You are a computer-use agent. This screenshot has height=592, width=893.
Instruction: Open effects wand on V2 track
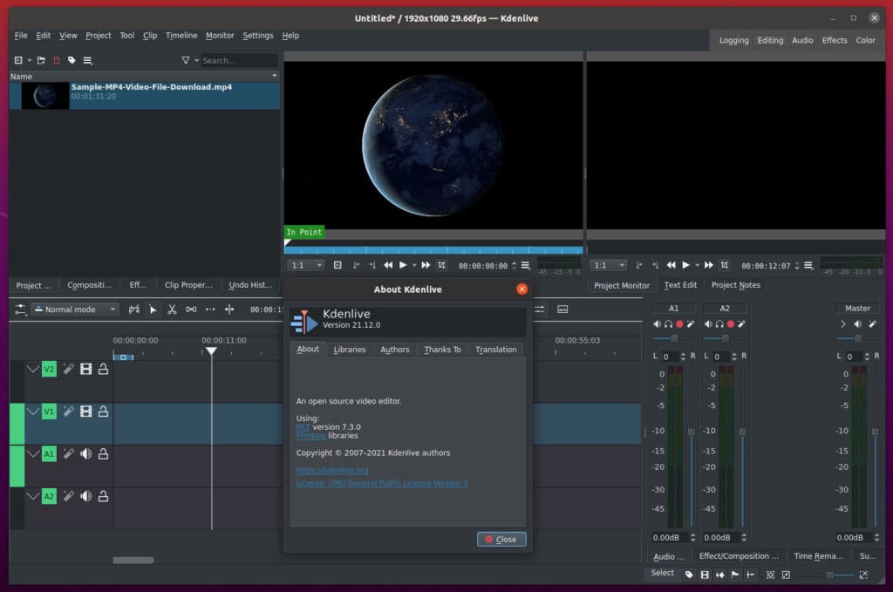(68, 370)
